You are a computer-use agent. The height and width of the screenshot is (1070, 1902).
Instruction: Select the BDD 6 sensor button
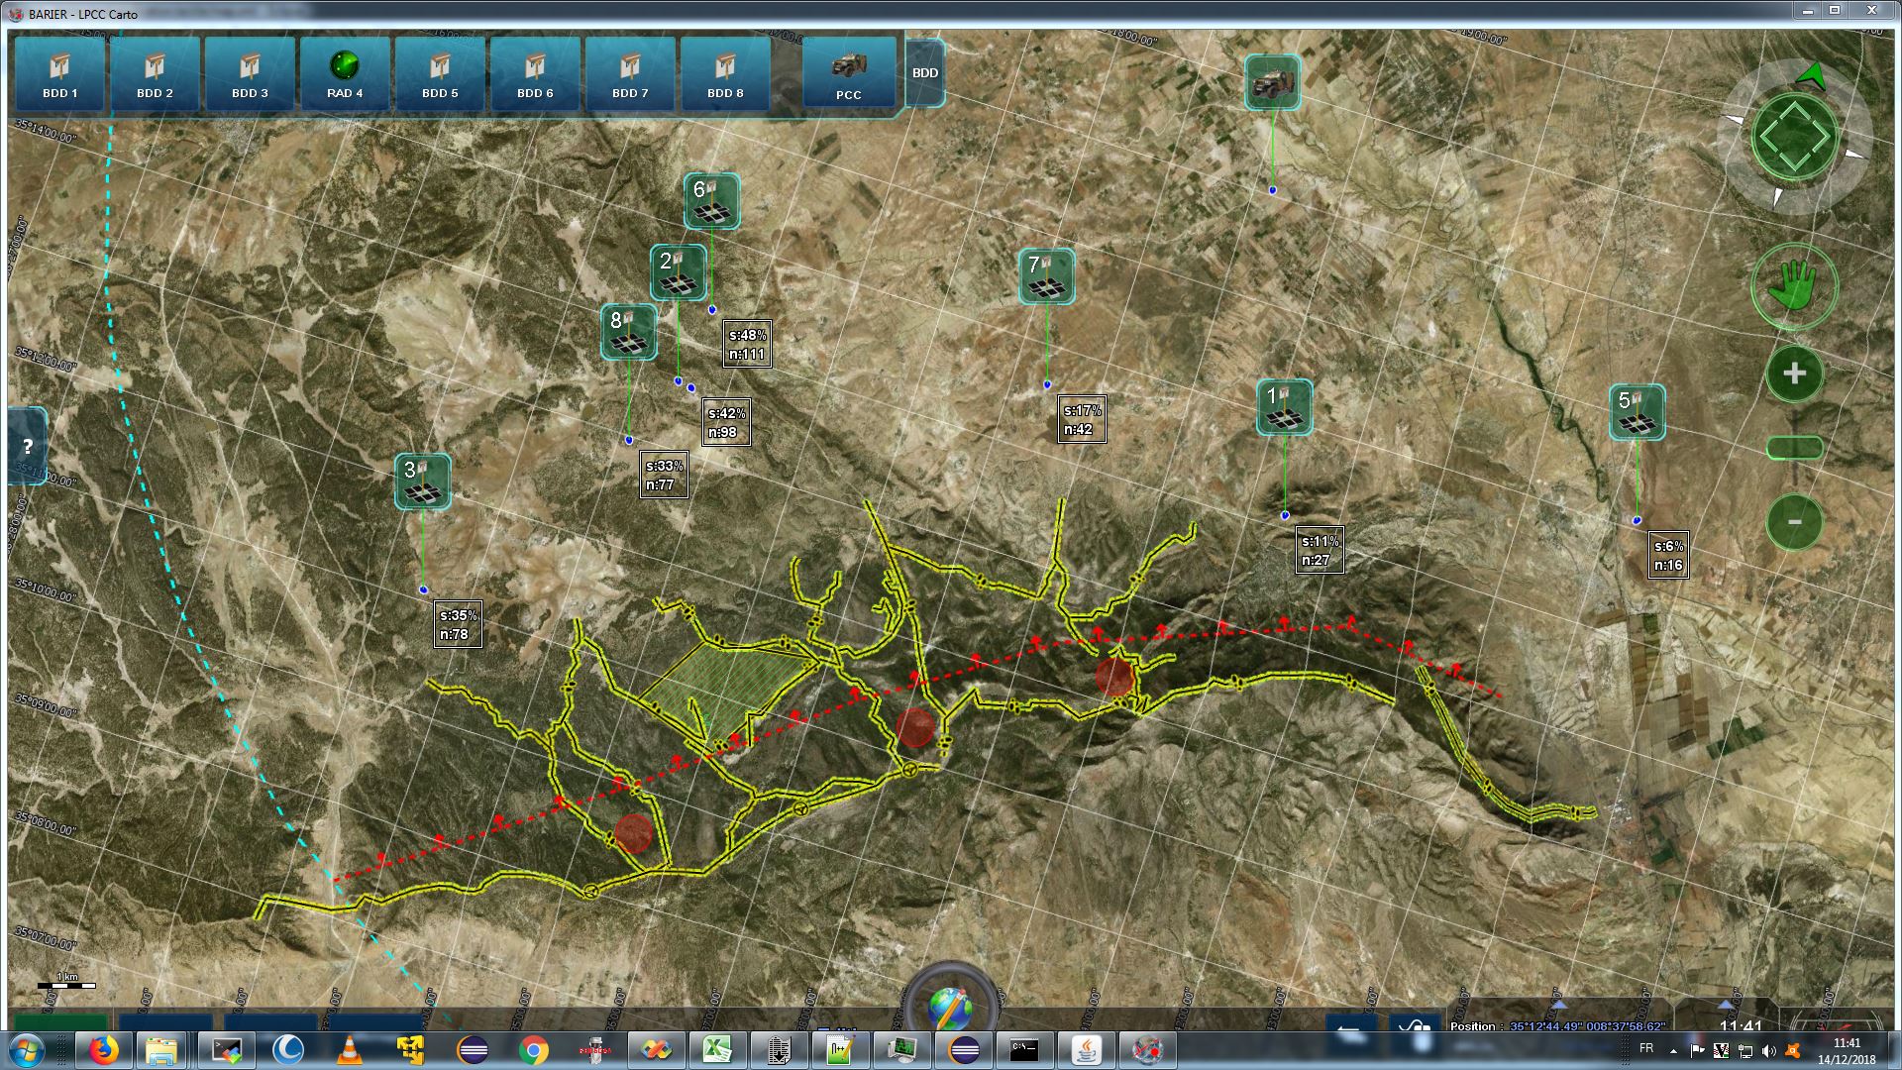[535, 74]
